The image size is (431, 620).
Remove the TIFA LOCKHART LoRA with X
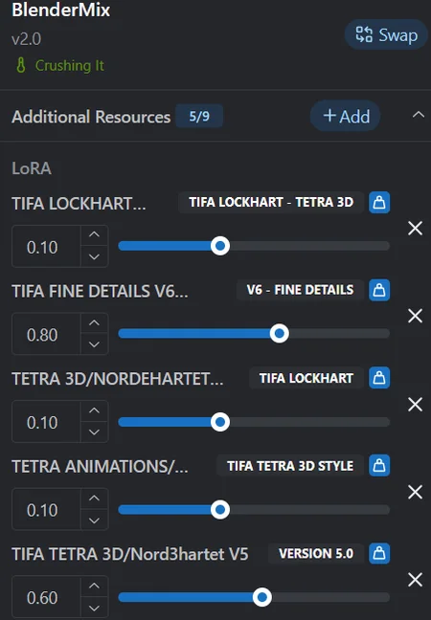pos(415,228)
